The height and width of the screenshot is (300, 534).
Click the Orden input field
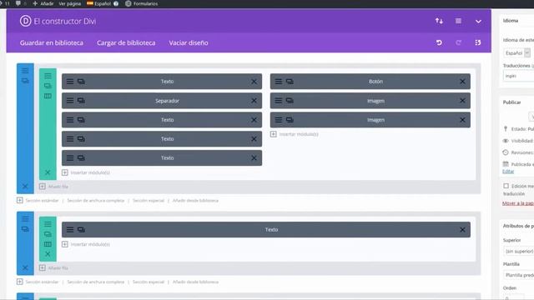(x=514, y=297)
